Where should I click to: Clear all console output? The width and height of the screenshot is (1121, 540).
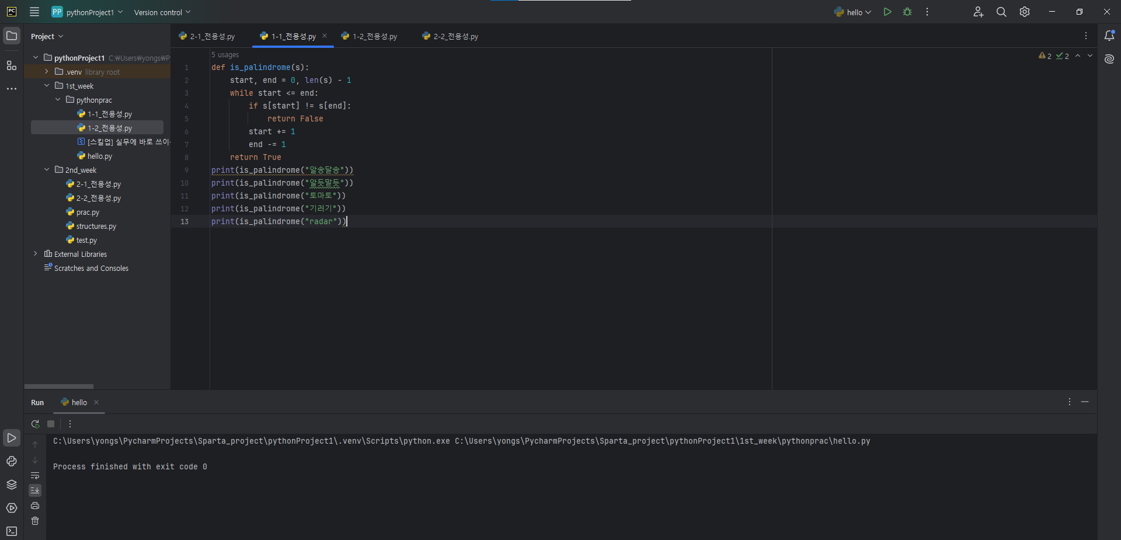(x=35, y=521)
